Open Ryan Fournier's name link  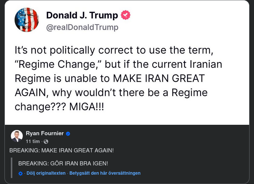click(45, 134)
